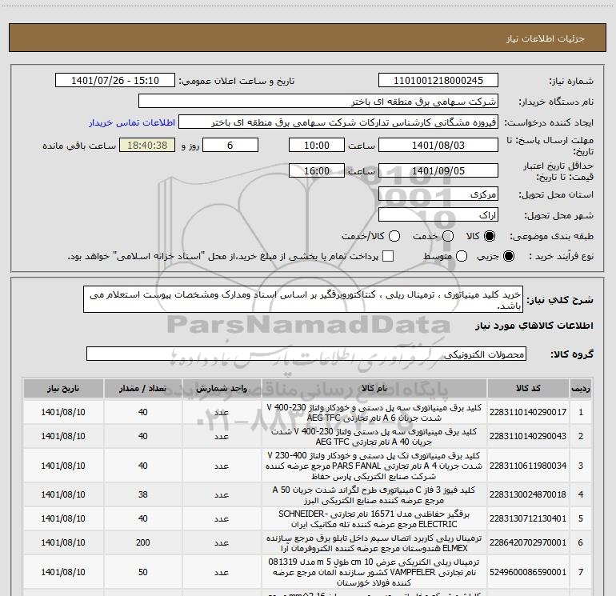616x596 pixels.
Task: Click the remaining days field showing 6
Action: coord(230,145)
